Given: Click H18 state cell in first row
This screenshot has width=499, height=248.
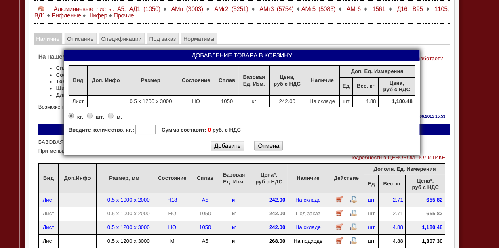Looking at the screenshot, I should [x=172, y=200].
